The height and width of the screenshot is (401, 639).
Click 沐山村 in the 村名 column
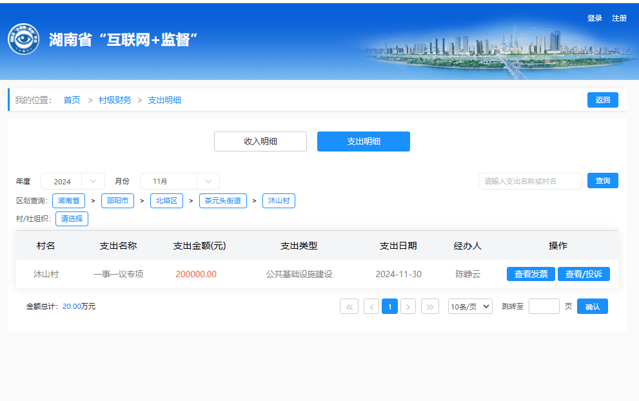tap(46, 274)
